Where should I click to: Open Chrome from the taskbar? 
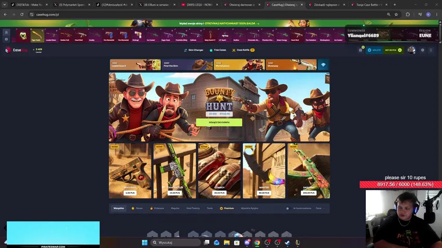tap(257, 242)
